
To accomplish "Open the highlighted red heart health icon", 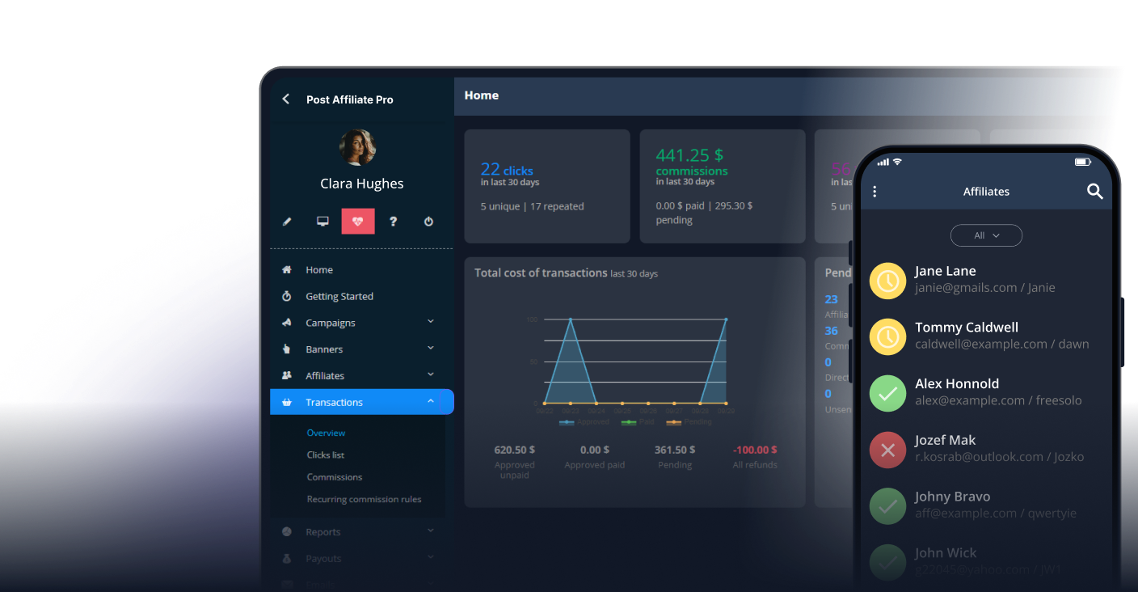I will click(x=357, y=221).
